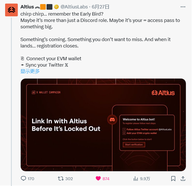Open the @AltiusLabs handle link
Viewport: 192px width, 186px height.
click(74, 7)
